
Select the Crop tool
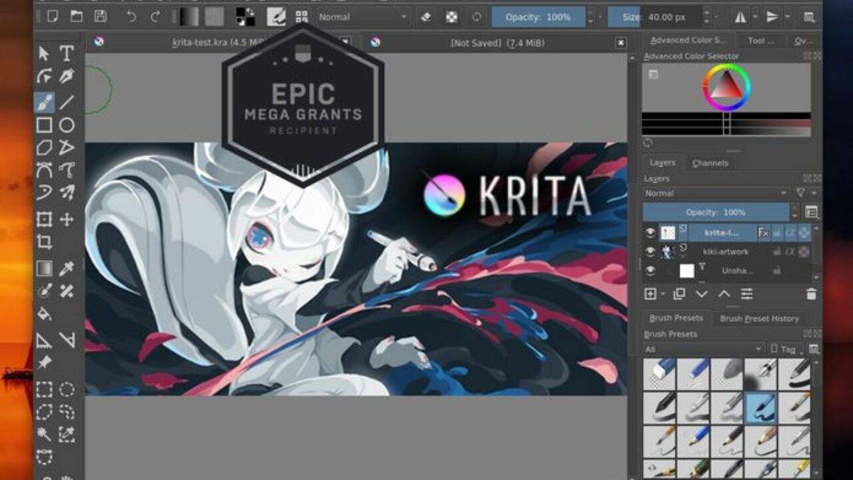(x=44, y=242)
